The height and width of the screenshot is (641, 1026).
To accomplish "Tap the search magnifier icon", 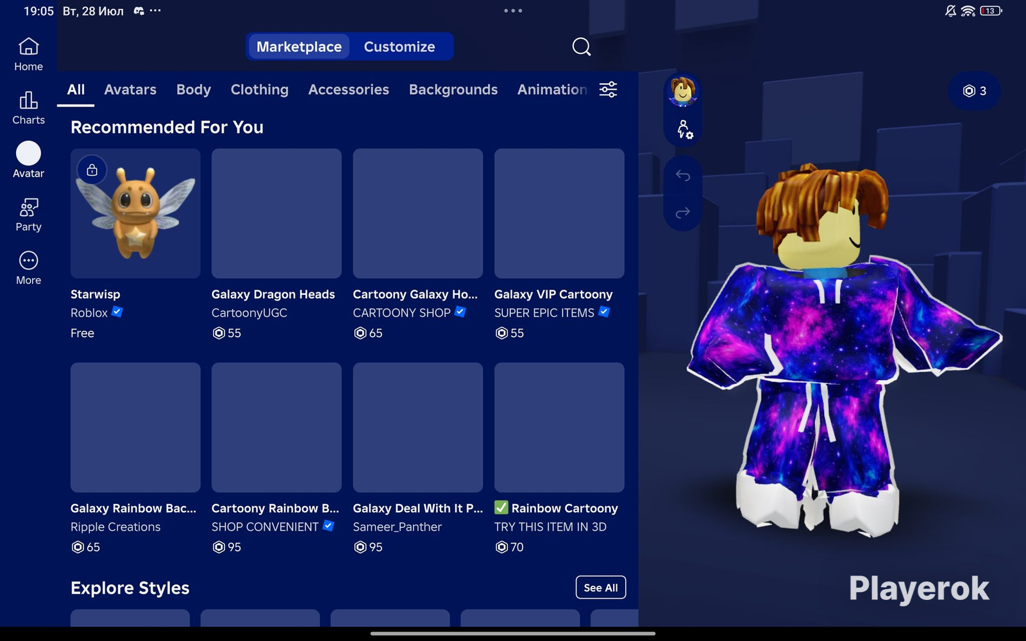I will (x=581, y=47).
